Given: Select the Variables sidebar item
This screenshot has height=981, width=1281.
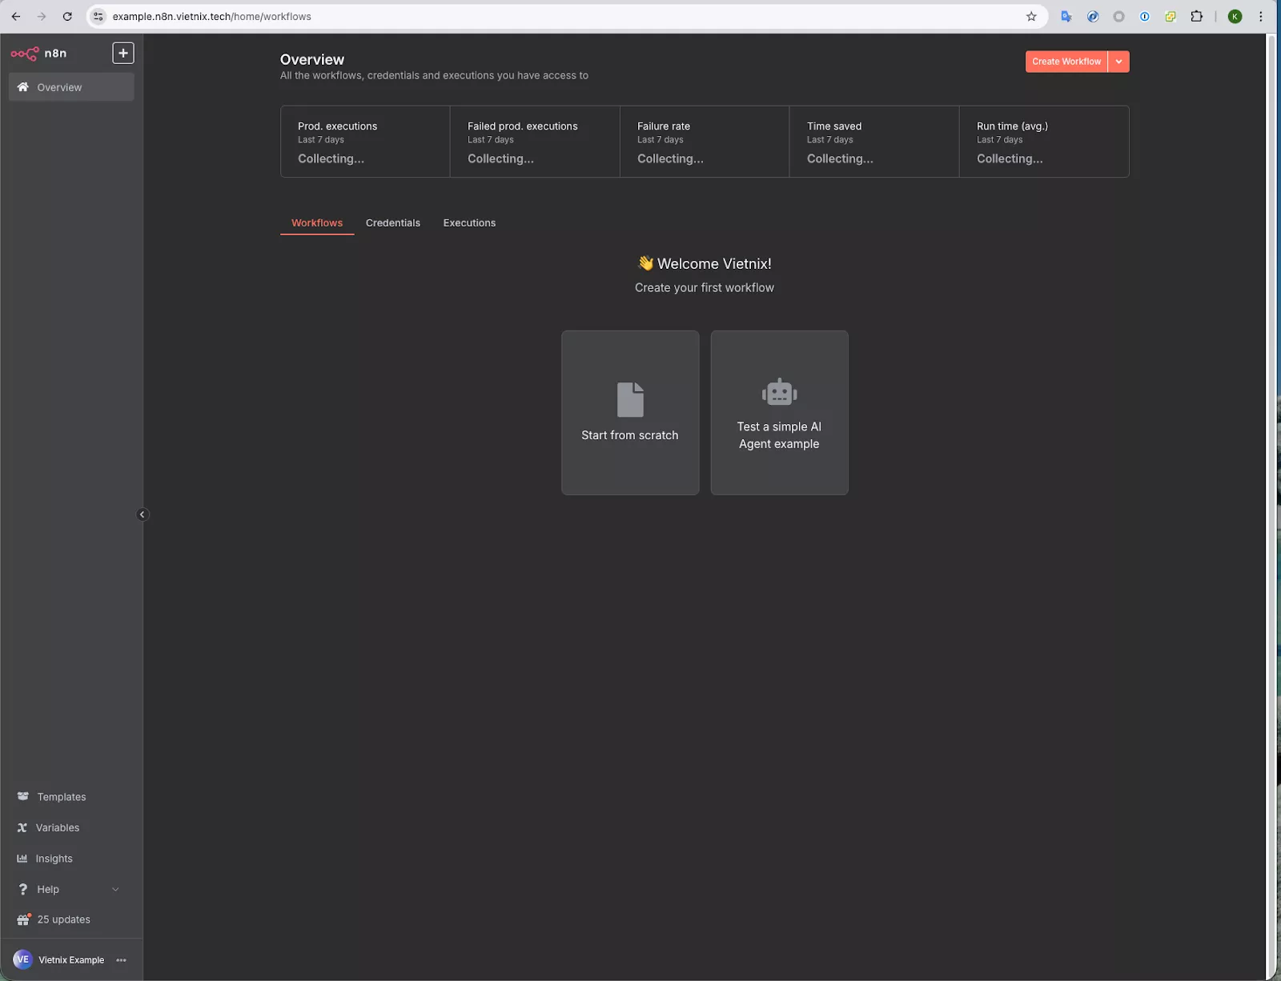Looking at the screenshot, I should tap(56, 827).
